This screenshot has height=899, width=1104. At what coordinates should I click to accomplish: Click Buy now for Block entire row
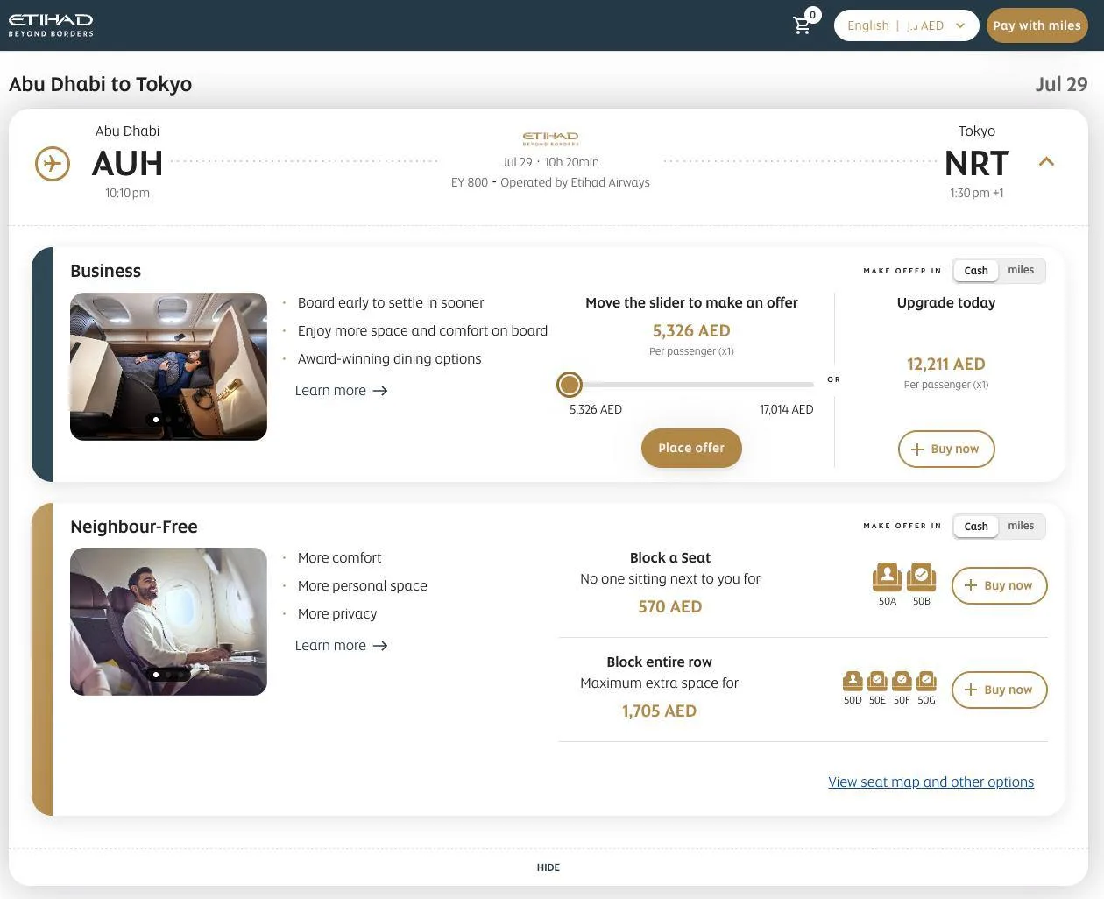999,690
